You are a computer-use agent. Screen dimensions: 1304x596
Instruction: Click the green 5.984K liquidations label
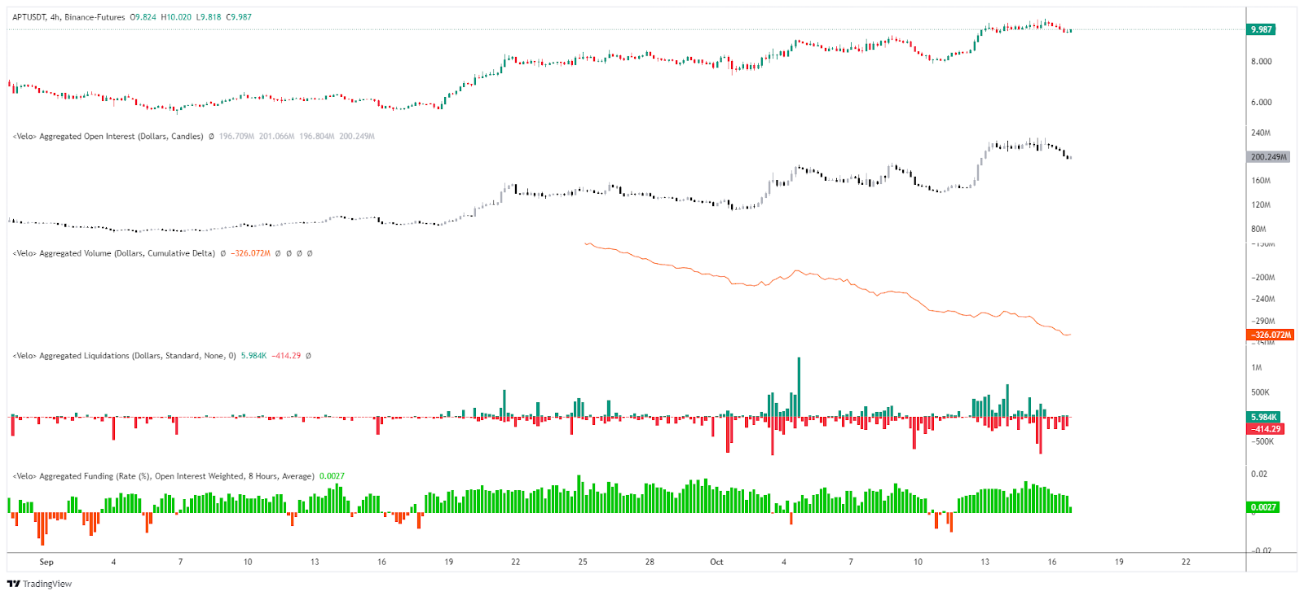[x=1265, y=417]
